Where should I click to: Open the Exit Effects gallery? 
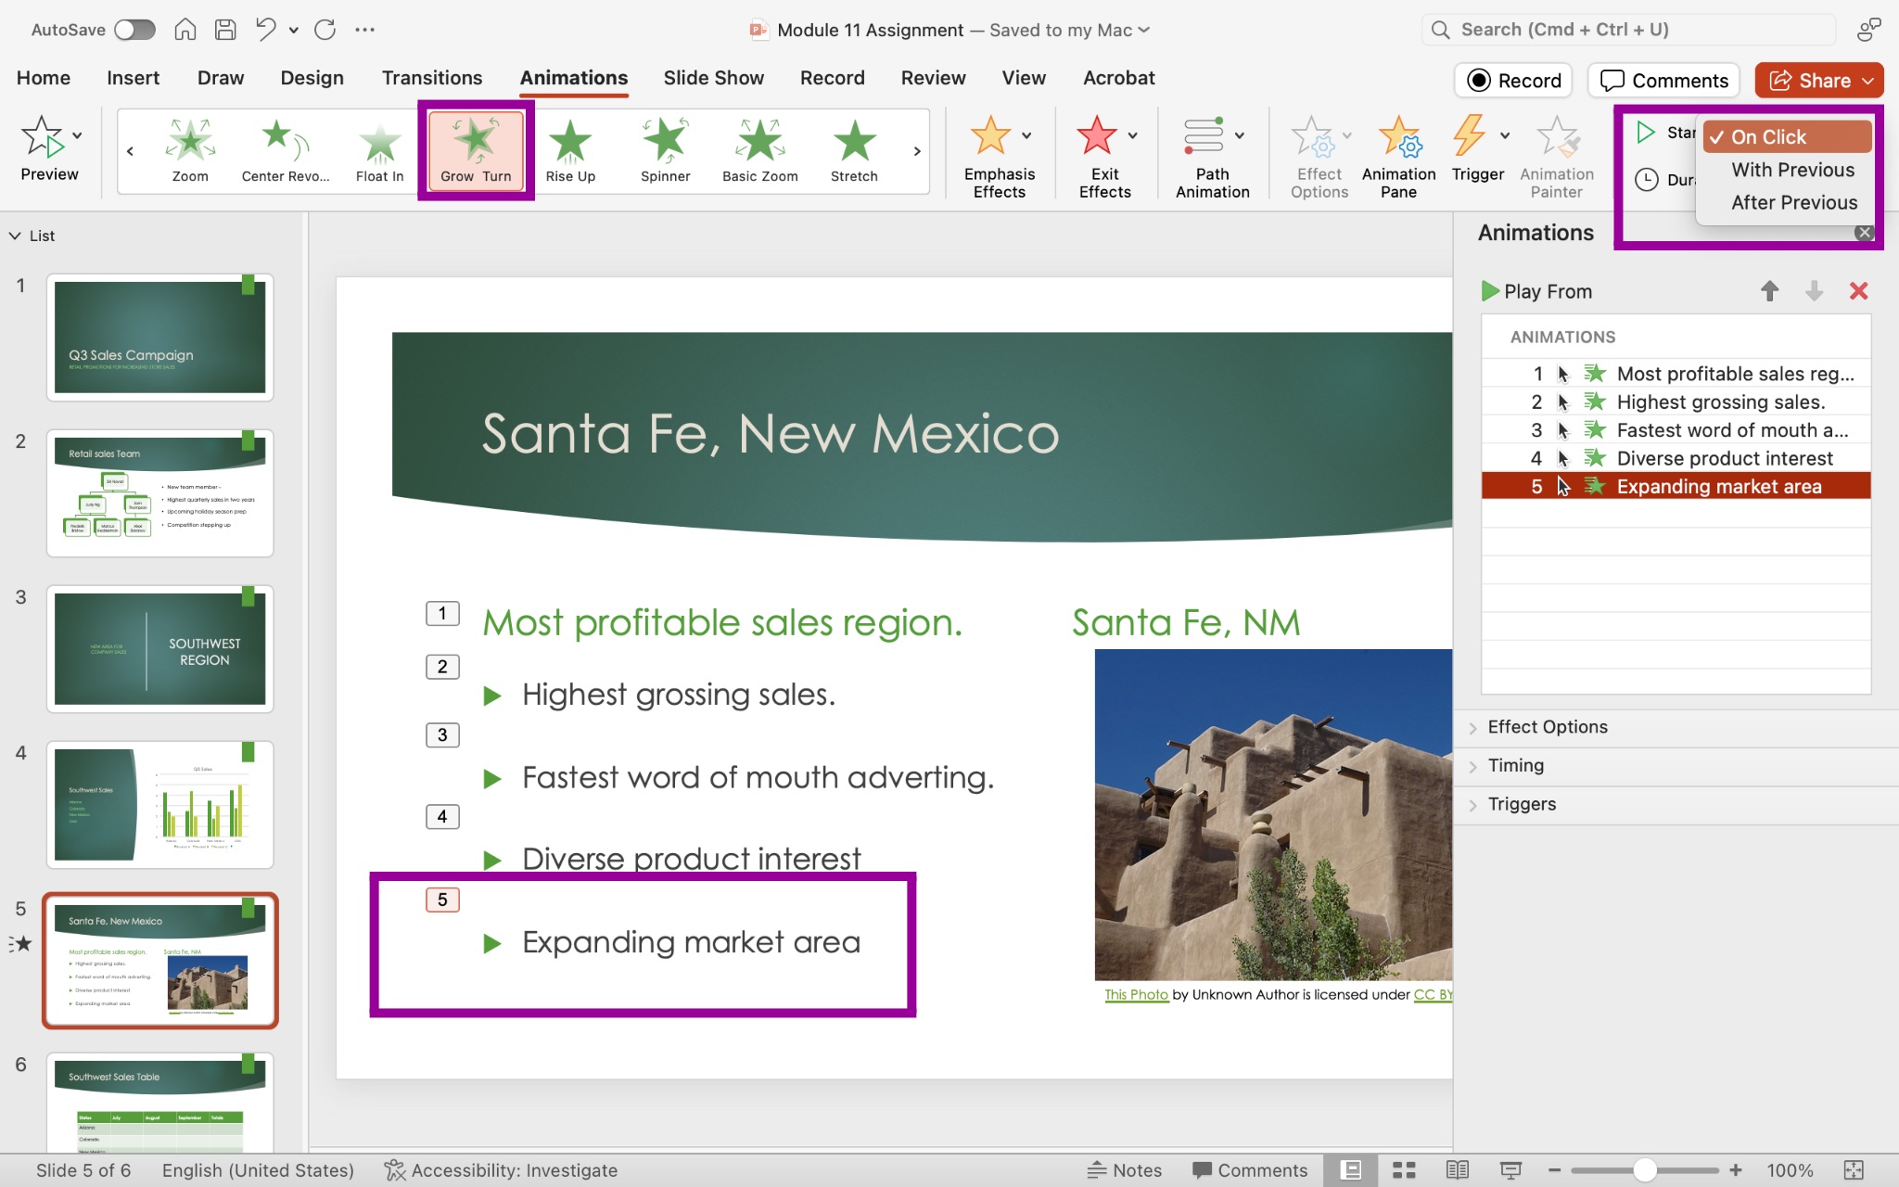click(1105, 156)
